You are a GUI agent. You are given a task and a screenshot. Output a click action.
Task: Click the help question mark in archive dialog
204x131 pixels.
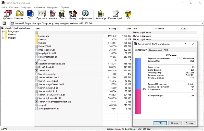[x=185, y=44]
